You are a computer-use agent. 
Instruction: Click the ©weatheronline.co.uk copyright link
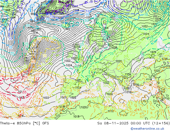[x=147, y=129]
